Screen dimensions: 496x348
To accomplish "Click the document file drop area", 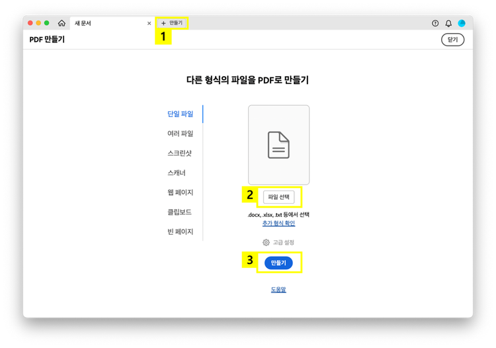I will point(278,145).
